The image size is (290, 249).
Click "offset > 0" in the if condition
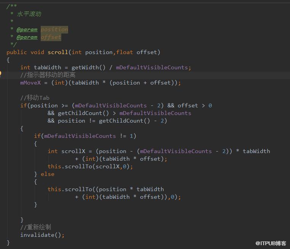coord(195,105)
